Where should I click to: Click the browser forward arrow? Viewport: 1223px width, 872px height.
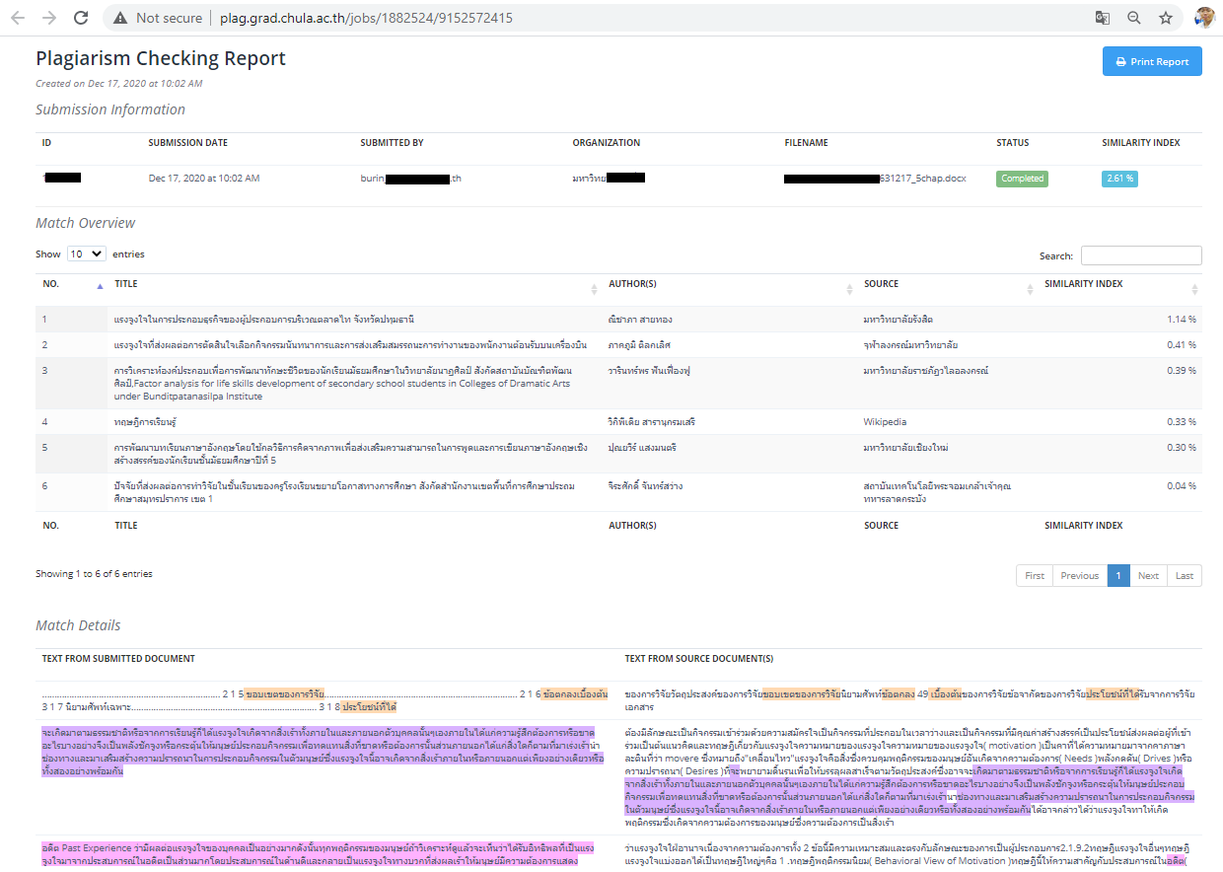click(49, 18)
